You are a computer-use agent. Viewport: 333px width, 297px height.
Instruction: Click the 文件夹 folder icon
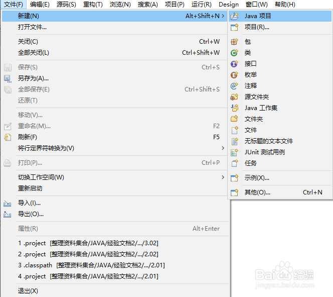click(x=235, y=119)
